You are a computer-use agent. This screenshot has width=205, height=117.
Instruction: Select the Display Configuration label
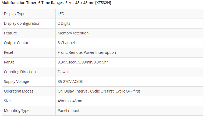(x=22, y=23)
